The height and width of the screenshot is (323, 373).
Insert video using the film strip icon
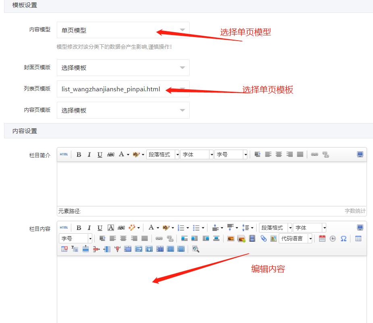[x=252, y=239]
